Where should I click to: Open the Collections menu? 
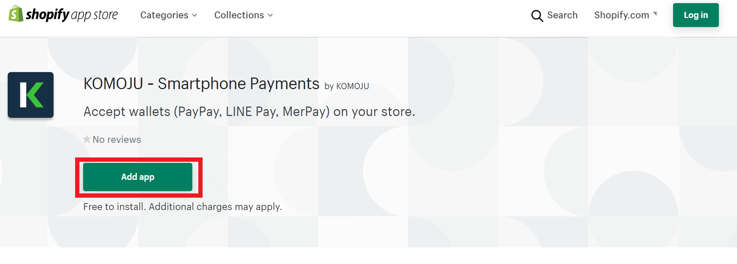[239, 15]
